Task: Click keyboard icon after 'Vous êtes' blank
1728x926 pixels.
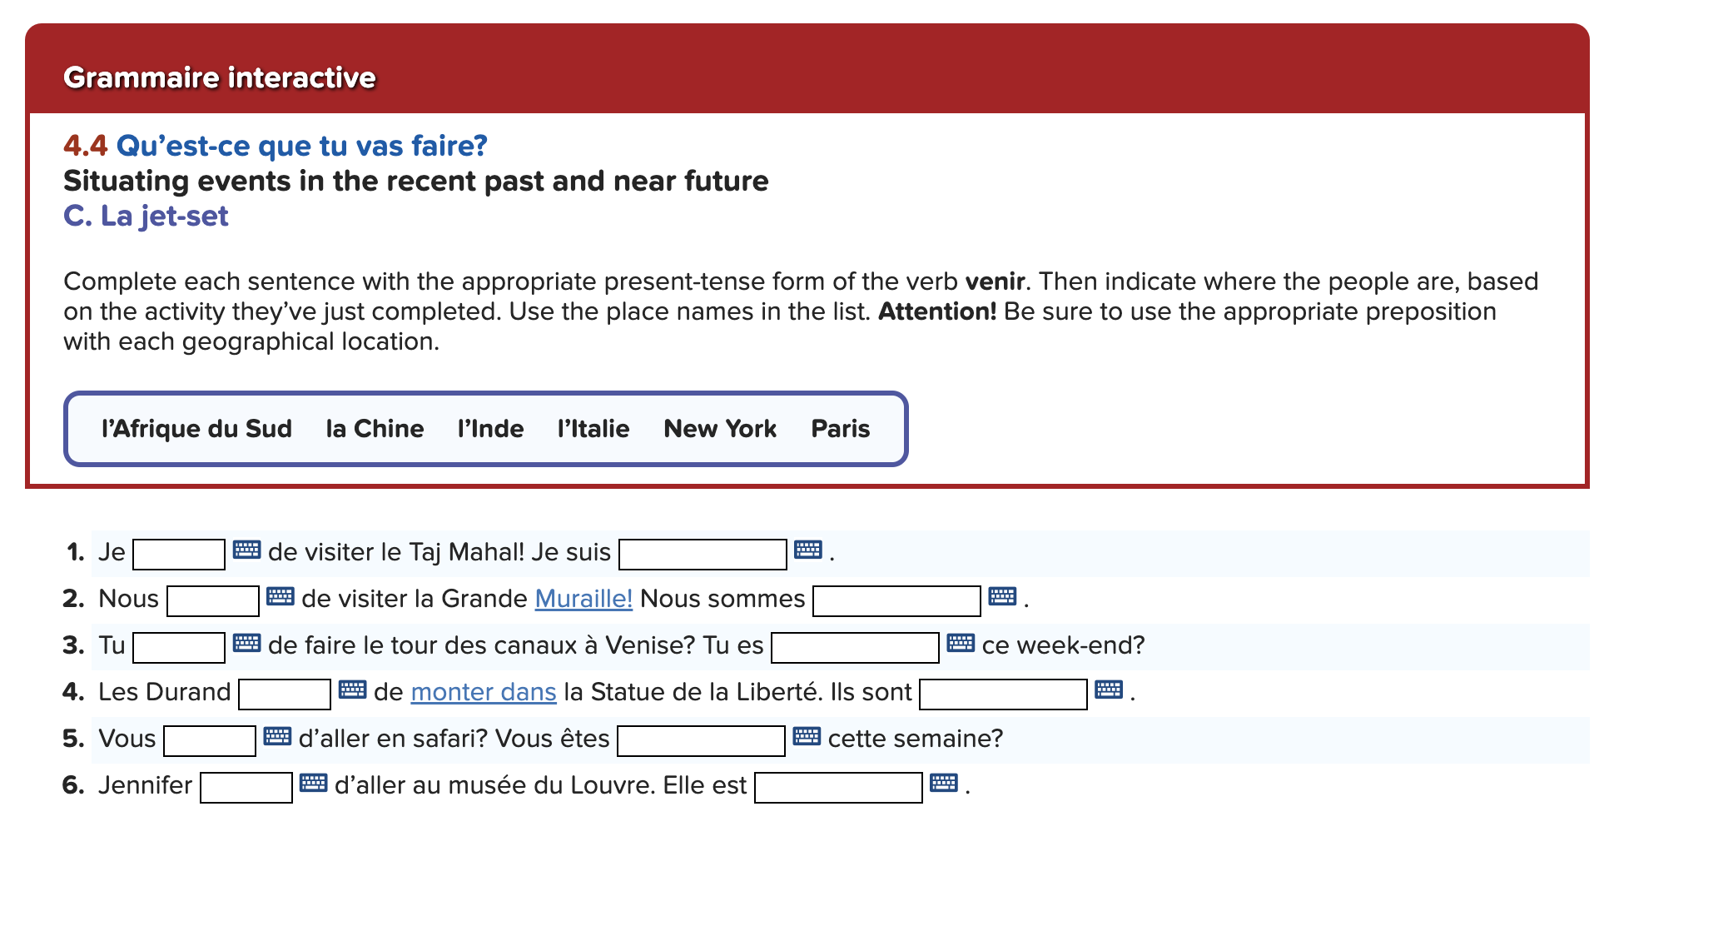Action: click(x=806, y=736)
